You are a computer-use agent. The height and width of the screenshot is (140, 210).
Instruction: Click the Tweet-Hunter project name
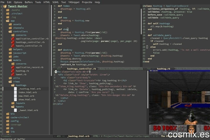click(x=18, y=6)
